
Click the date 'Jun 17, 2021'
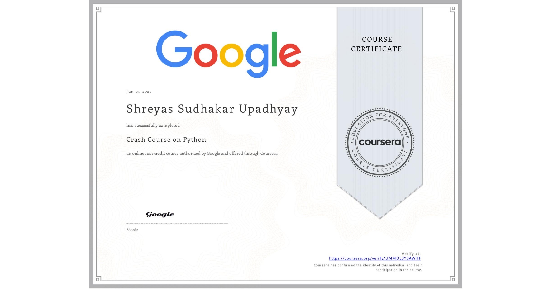(139, 92)
